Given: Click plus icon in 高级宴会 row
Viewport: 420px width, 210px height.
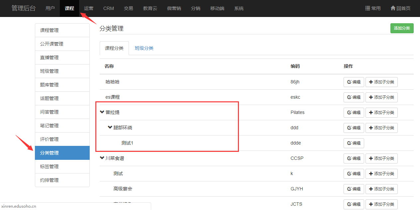Looking at the screenshot, I should coord(371,189).
